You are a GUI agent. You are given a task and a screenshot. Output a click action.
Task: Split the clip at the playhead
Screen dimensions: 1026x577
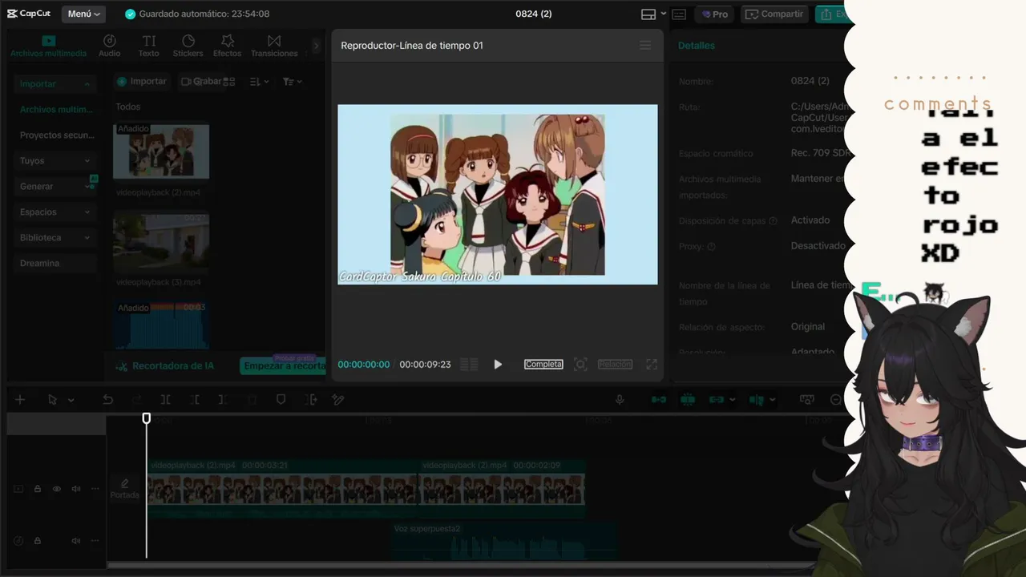(165, 399)
